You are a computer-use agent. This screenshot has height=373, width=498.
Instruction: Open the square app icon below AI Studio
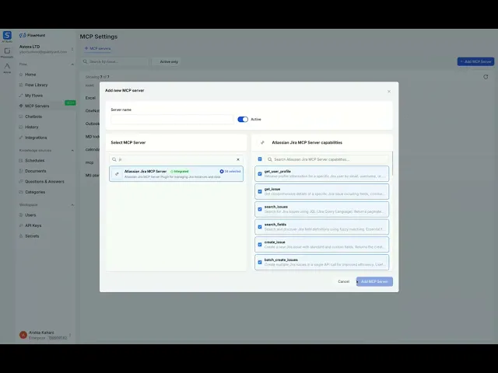coord(7,53)
